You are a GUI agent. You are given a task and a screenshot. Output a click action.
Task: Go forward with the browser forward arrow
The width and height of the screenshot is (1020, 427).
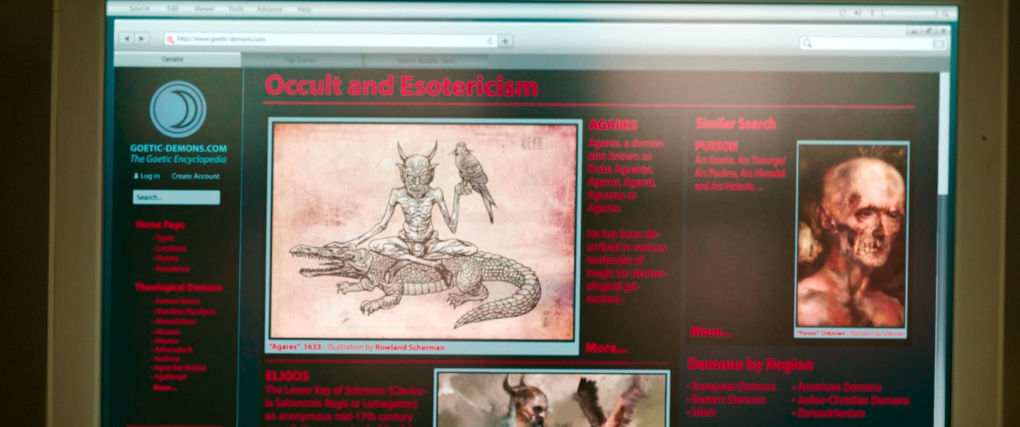pyautogui.click(x=142, y=39)
